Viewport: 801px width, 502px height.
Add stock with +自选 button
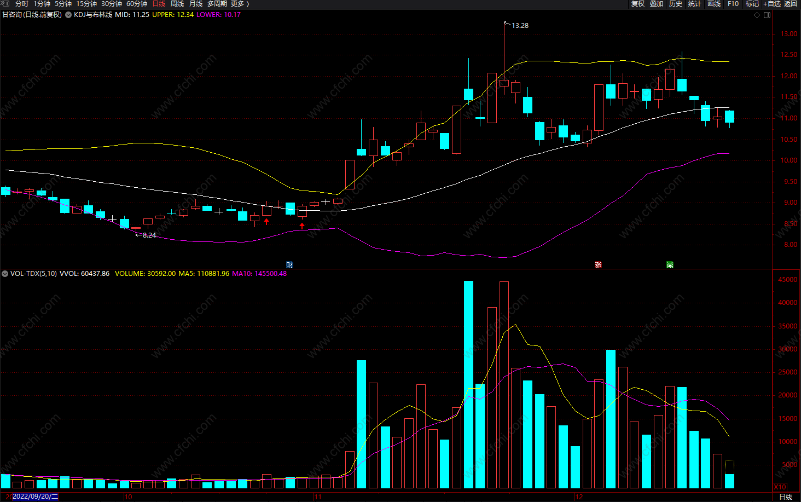(772, 4)
